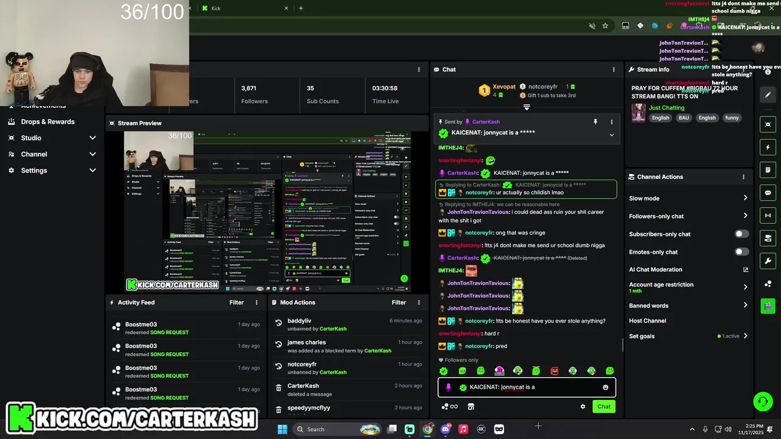Viewport: 781px width, 439px height.
Task: Toggle Subscribers-only chat switch
Action: pos(741,234)
